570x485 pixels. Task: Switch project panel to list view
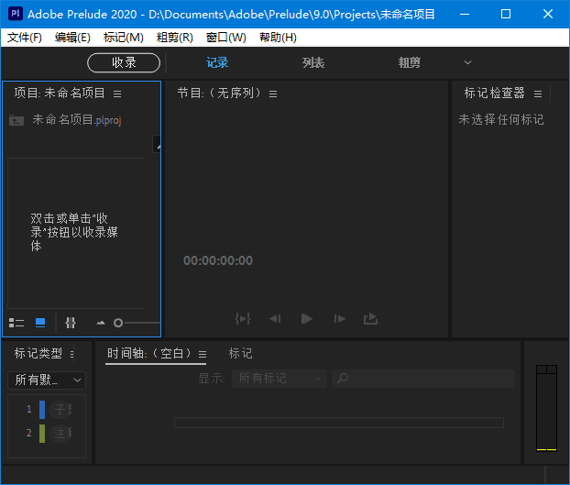[16, 323]
